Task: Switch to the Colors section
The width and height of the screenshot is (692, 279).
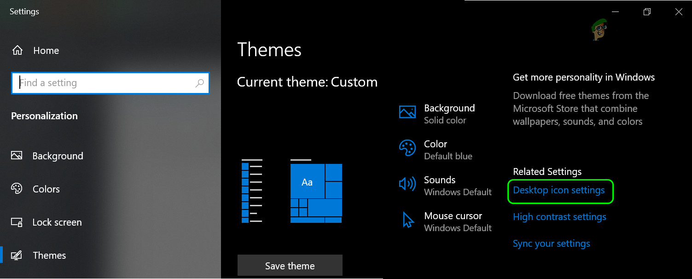Action: [x=46, y=189]
